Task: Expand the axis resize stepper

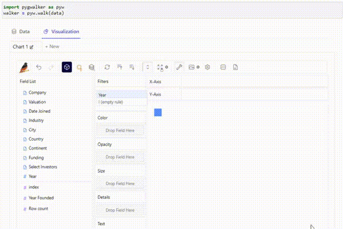Action: pyautogui.click(x=148, y=67)
